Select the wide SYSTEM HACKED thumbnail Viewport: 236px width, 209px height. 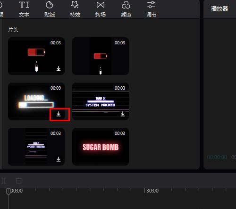coord(101,101)
